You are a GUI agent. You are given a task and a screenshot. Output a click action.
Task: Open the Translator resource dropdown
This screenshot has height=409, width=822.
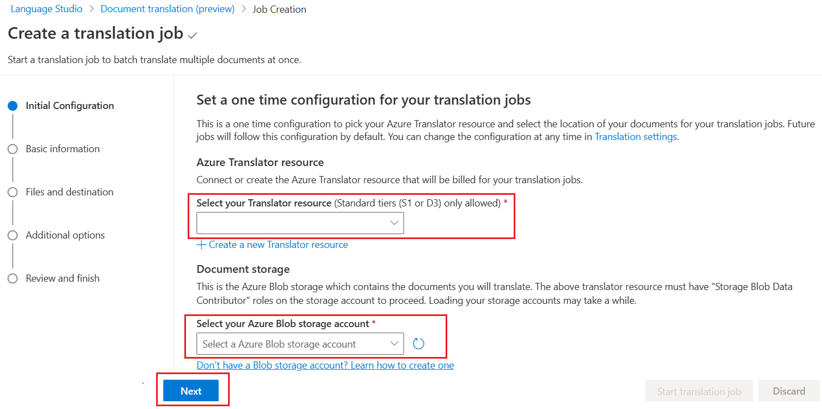[299, 222]
